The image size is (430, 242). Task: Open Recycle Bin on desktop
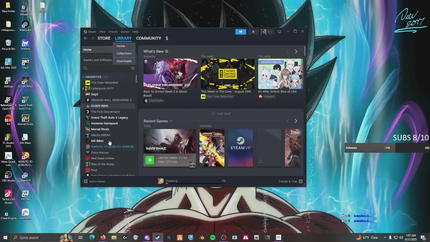(8, 45)
